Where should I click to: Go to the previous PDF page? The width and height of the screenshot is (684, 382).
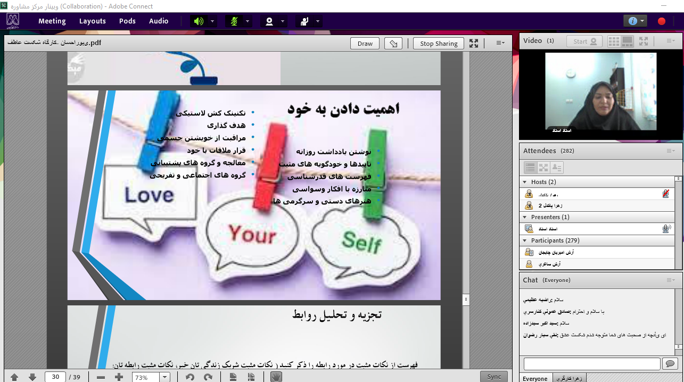point(14,377)
